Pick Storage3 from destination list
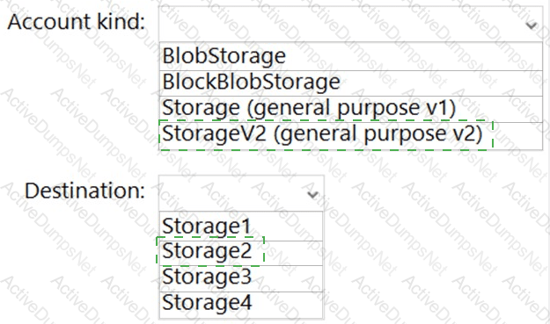 [241, 278]
